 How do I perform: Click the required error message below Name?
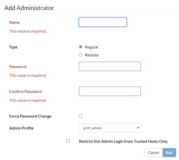point(28,31)
